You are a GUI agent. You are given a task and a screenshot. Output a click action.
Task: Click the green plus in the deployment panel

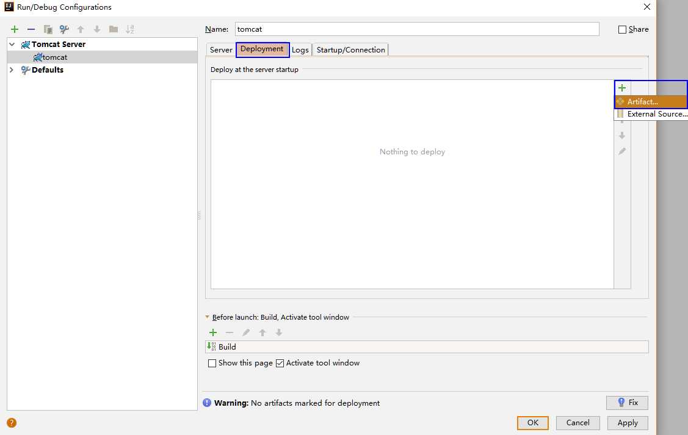pos(621,88)
